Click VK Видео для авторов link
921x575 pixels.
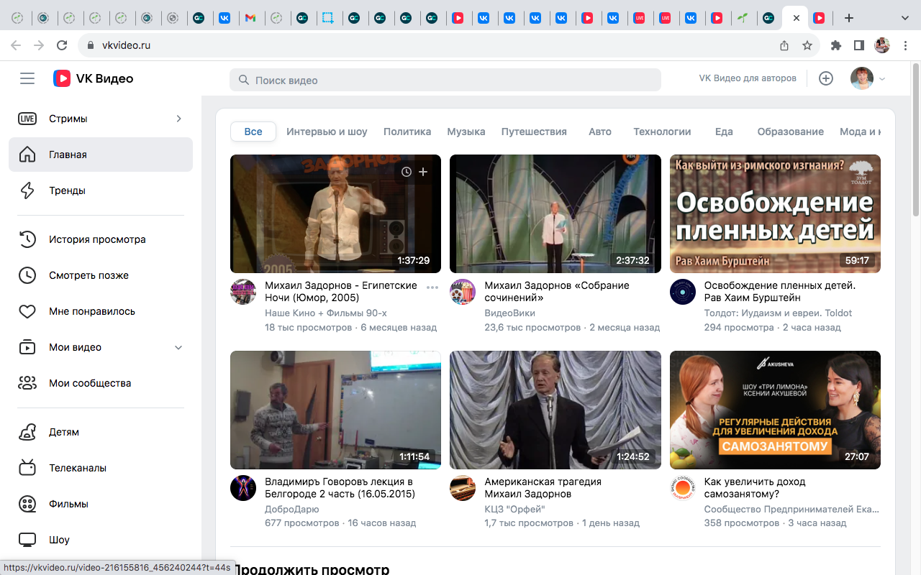[x=748, y=78]
